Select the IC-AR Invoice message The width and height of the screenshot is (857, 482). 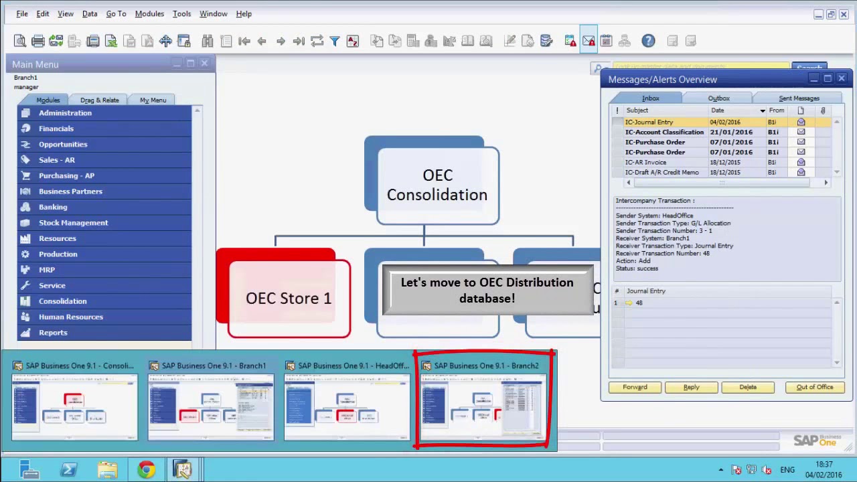pyautogui.click(x=722, y=163)
